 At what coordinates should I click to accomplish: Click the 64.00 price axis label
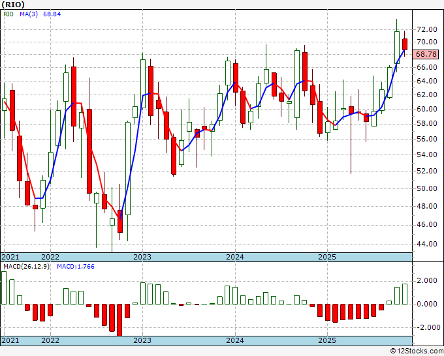coord(427,81)
